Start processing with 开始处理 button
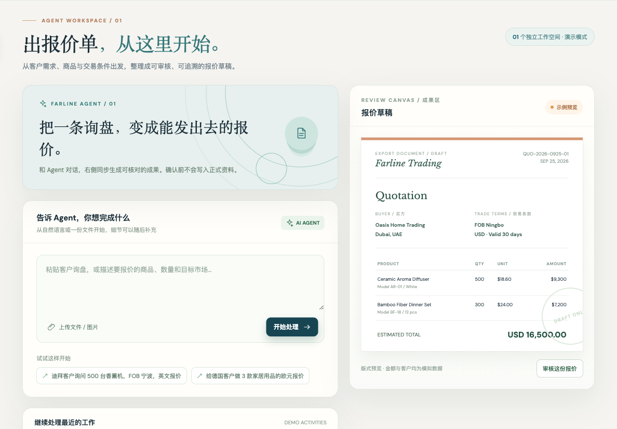Image resolution: width=617 pixels, height=429 pixels. pos(292,327)
